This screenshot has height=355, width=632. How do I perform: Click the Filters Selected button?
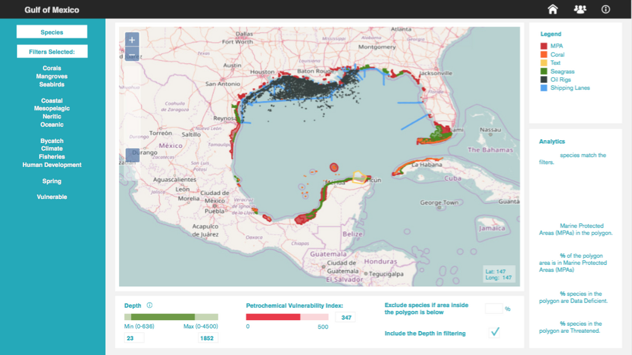52,52
